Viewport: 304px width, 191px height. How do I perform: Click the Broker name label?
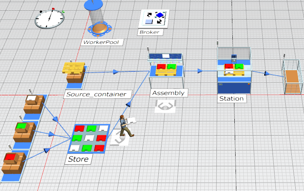[x=149, y=32]
